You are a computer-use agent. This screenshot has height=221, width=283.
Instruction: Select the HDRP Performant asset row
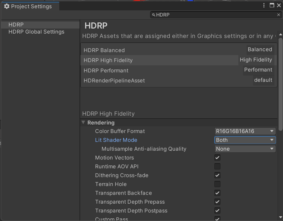(x=179, y=70)
